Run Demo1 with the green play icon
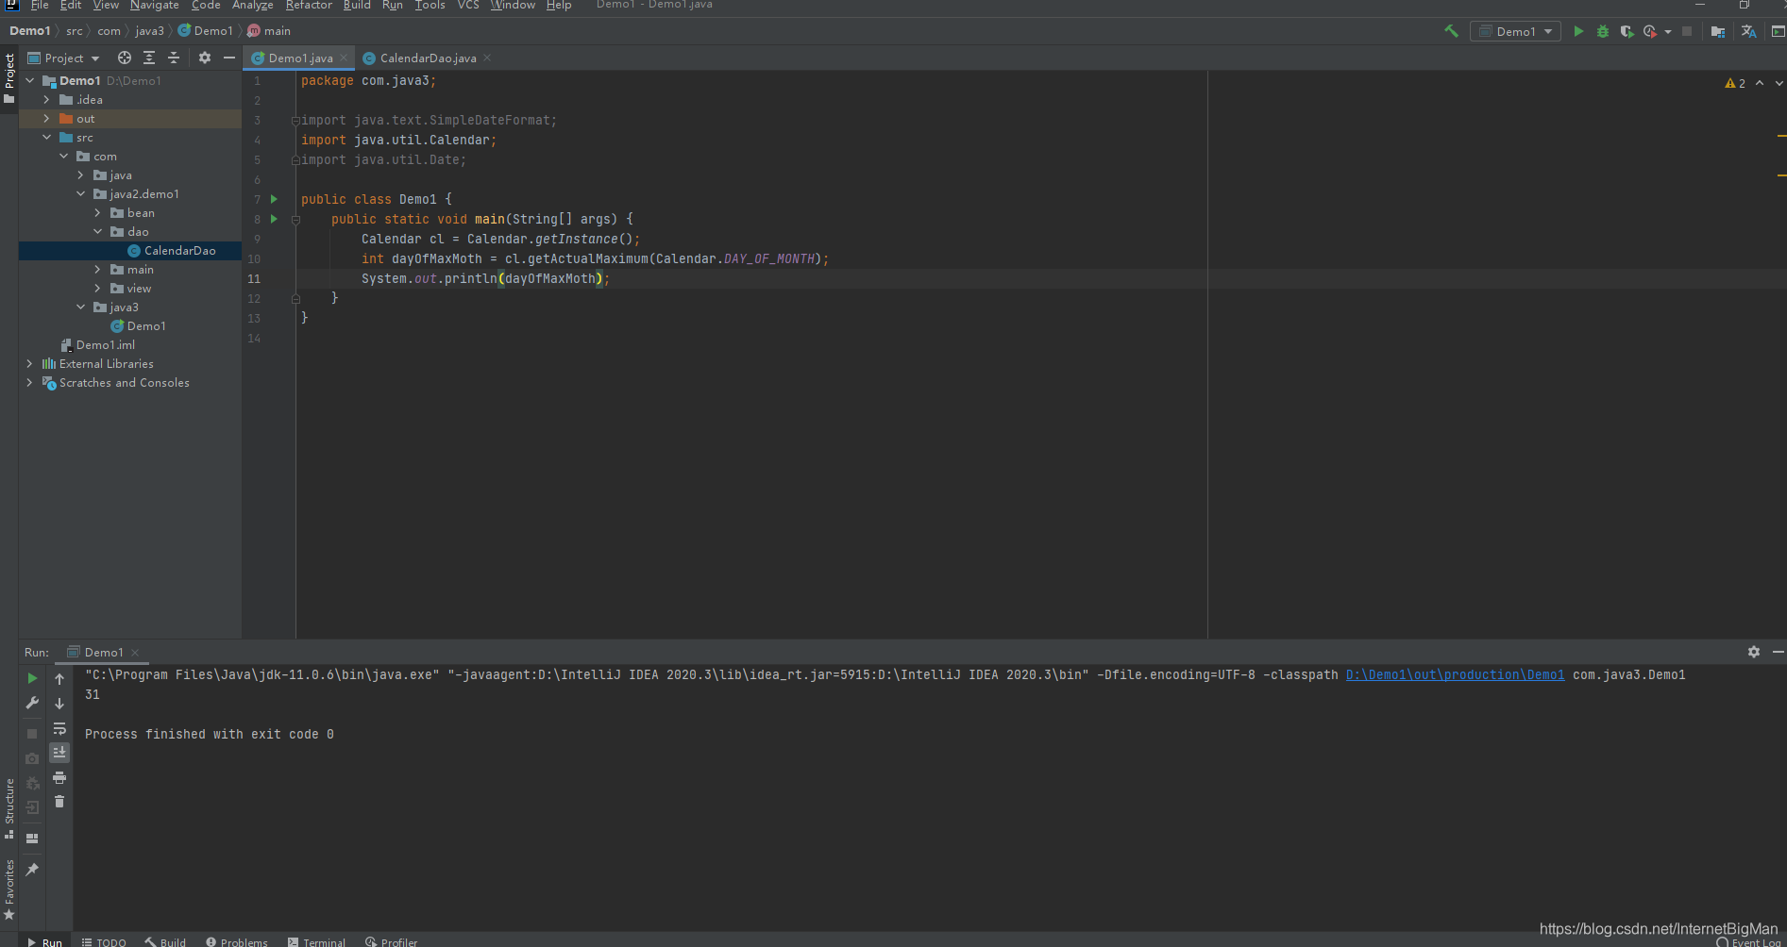1787x947 pixels. tap(1578, 31)
